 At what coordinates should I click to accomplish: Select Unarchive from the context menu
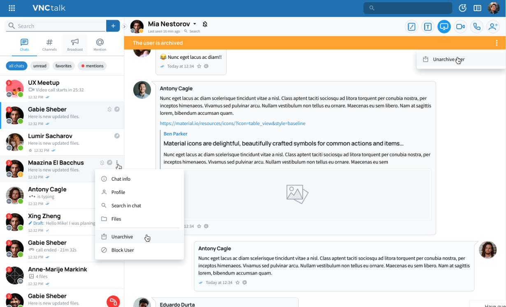click(x=122, y=237)
